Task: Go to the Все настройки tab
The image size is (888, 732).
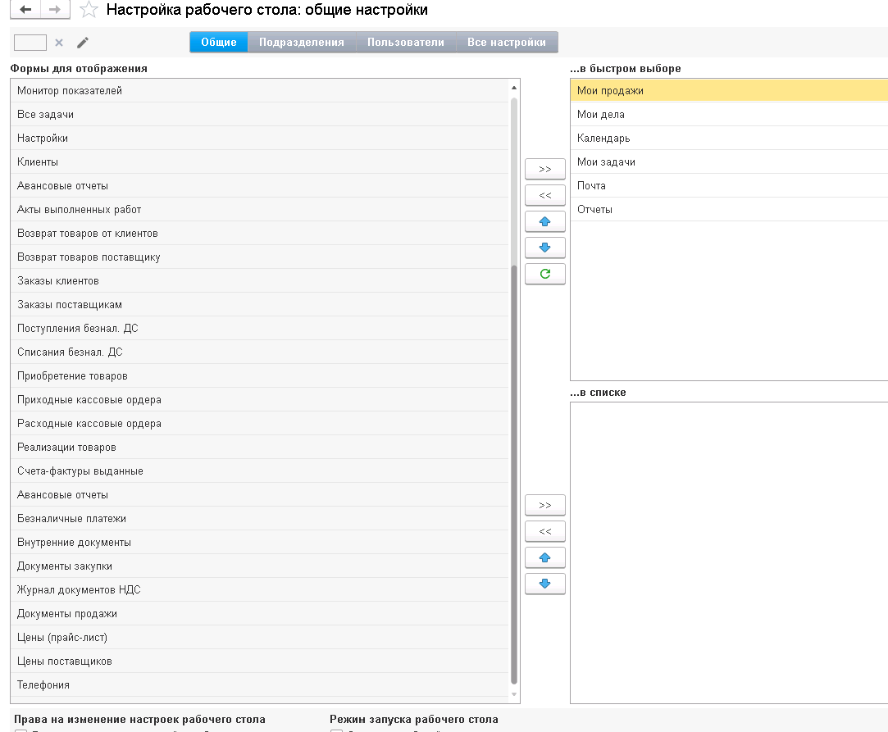Action: pyautogui.click(x=507, y=43)
